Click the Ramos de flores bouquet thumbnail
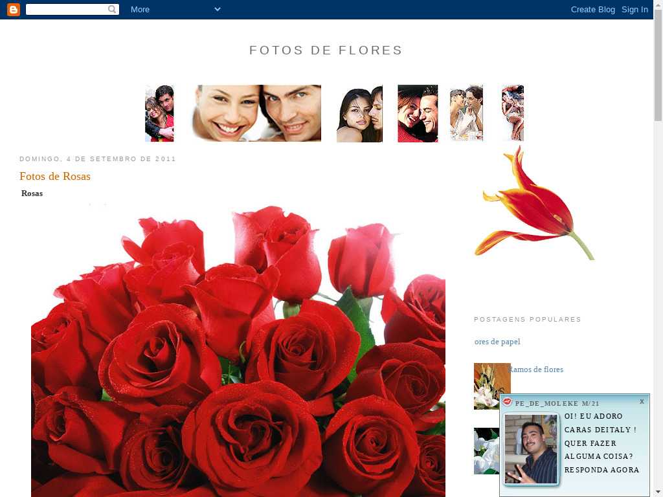The image size is (663, 497). [x=491, y=386]
